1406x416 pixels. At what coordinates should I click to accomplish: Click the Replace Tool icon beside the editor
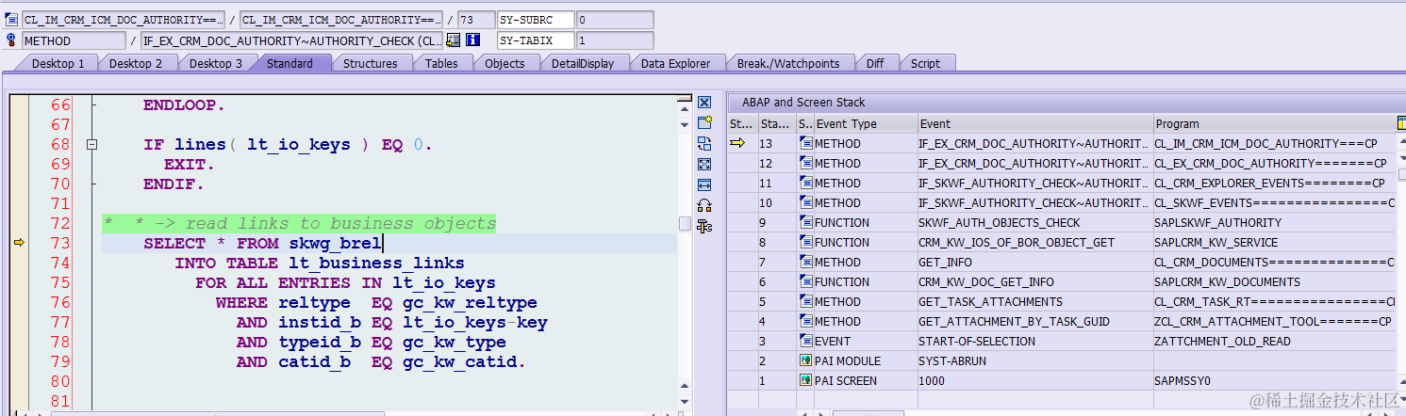(x=704, y=144)
